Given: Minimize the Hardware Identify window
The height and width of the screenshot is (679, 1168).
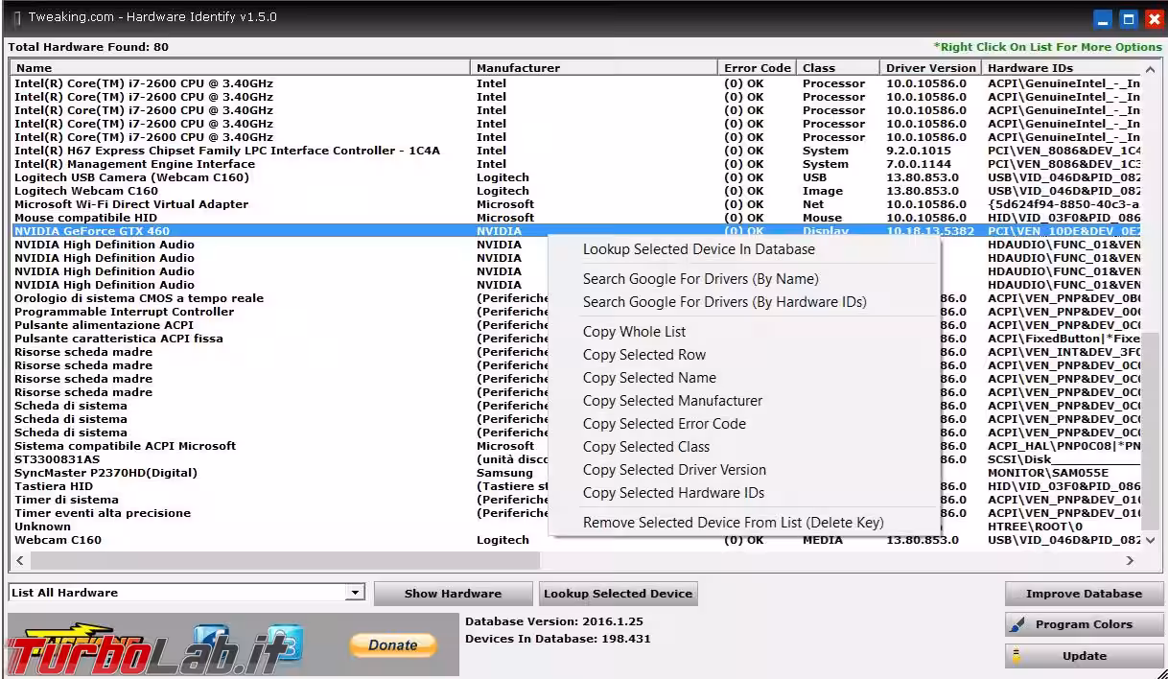Looking at the screenshot, I should pos(1104,18).
